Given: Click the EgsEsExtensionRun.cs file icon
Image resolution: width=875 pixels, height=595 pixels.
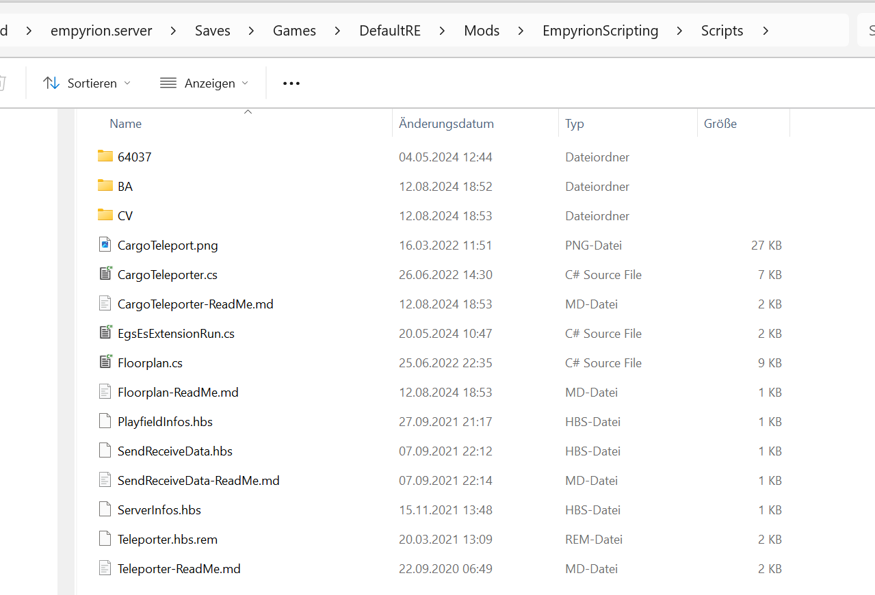Looking at the screenshot, I should pyautogui.click(x=105, y=333).
